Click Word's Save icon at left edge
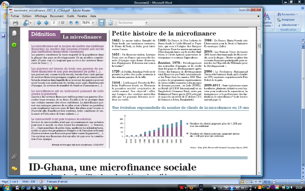Screen dimensions: 305x191 pos(3,36)
